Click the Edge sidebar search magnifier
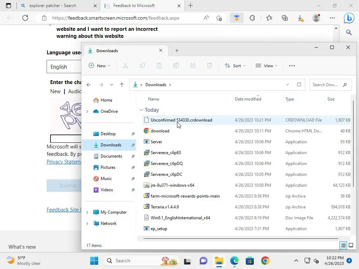 tap(349, 32)
